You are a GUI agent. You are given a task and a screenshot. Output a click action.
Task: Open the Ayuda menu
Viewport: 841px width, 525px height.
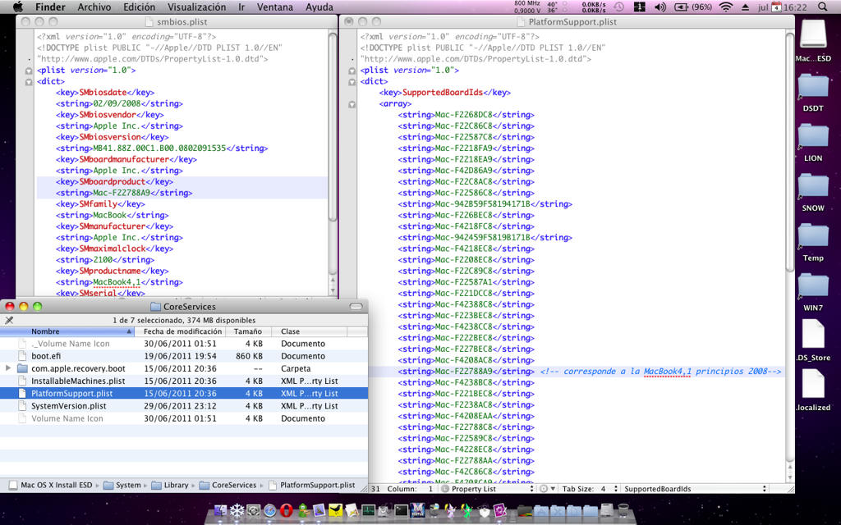pos(319,7)
